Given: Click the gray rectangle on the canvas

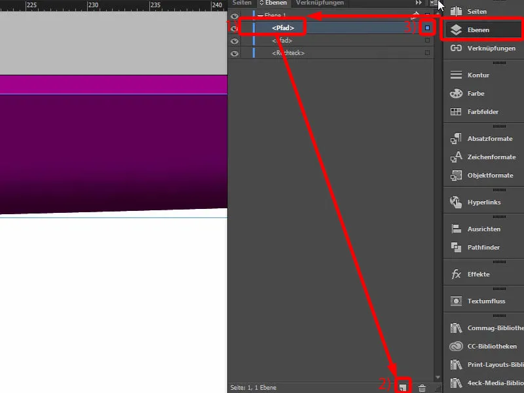Looking at the screenshot, I should (x=113, y=43).
